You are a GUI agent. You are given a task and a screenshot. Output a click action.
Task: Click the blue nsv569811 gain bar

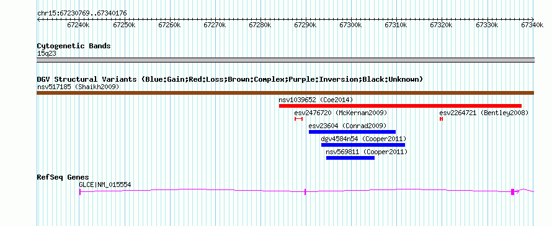(350, 158)
